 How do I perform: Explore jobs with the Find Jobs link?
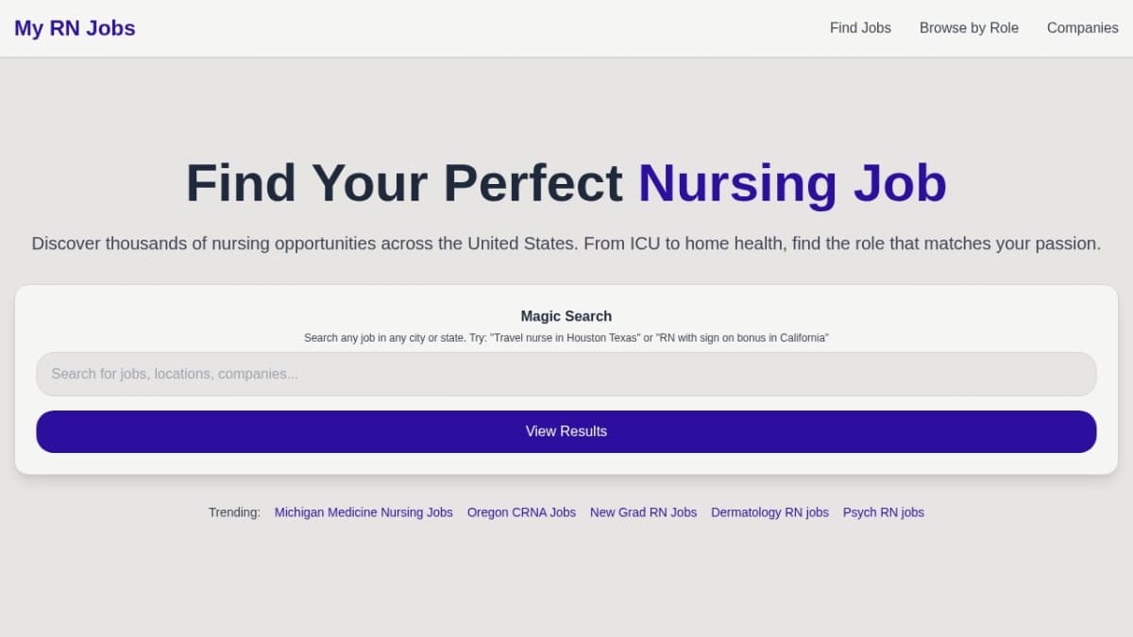tap(860, 28)
